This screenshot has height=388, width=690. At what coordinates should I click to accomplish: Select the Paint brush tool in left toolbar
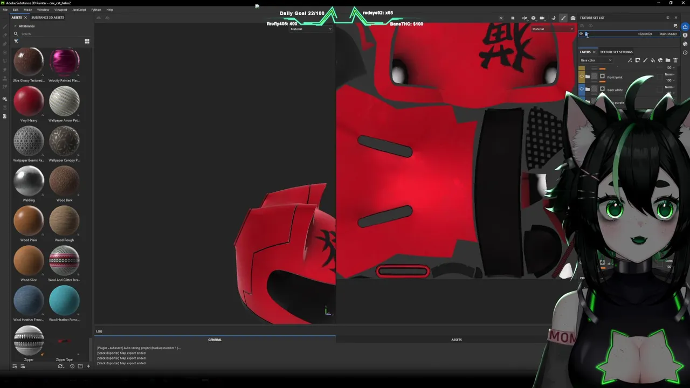(x=5, y=26)
